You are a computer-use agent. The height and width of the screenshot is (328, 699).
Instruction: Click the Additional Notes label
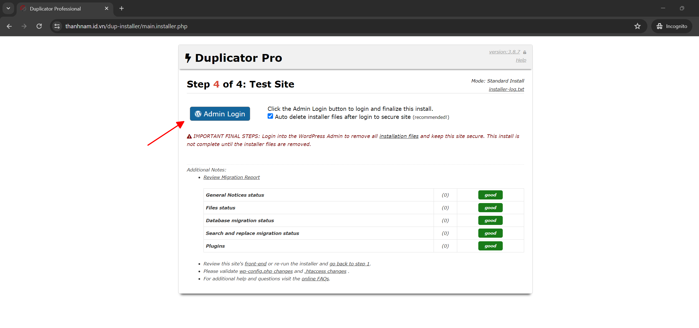click(x=206, y=170)
